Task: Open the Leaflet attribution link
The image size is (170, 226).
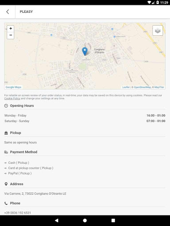Action: coord(126,87)
